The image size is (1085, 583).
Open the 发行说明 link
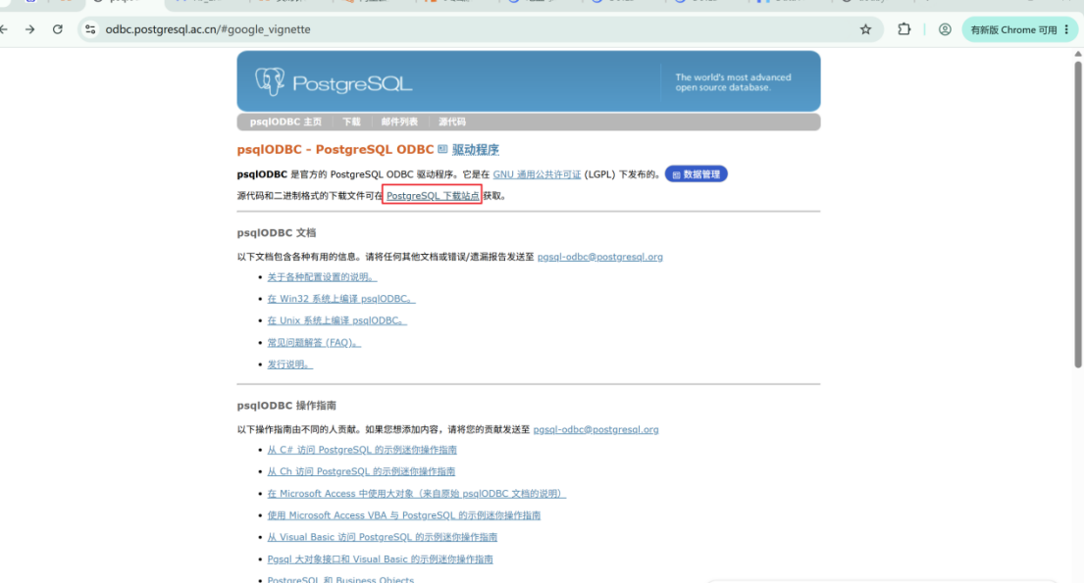coord(290,364)
